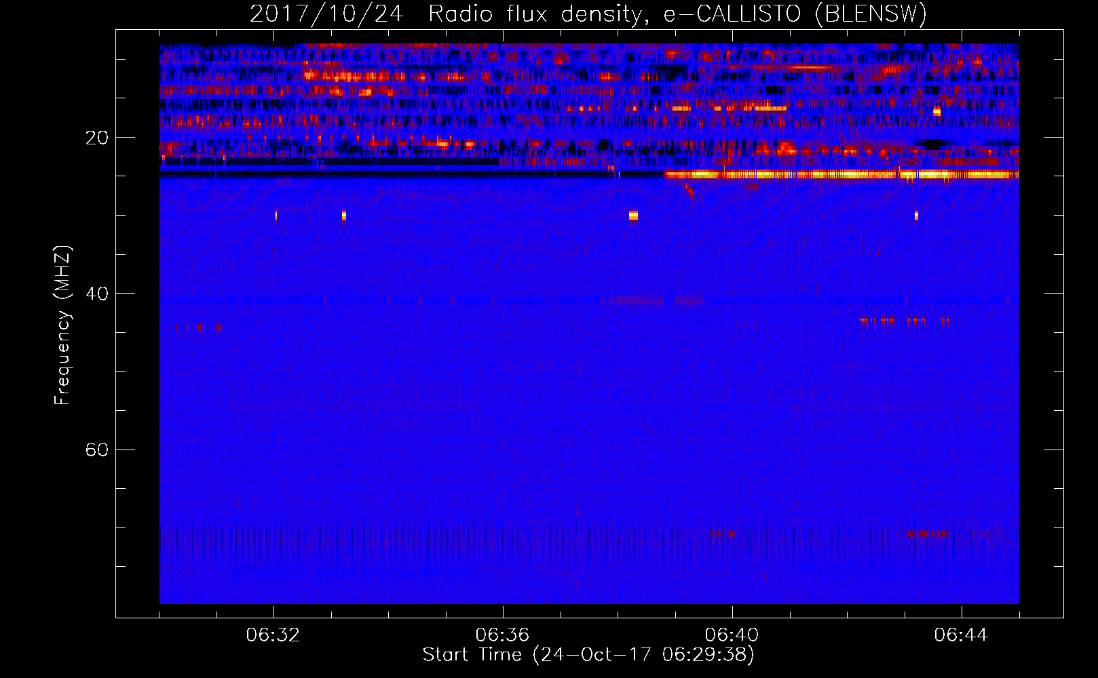The width and height of the screenshot is (1098, 678).
Task: Click the bright burst near 06:33 at 30 MHz
Action: [344, 216]
